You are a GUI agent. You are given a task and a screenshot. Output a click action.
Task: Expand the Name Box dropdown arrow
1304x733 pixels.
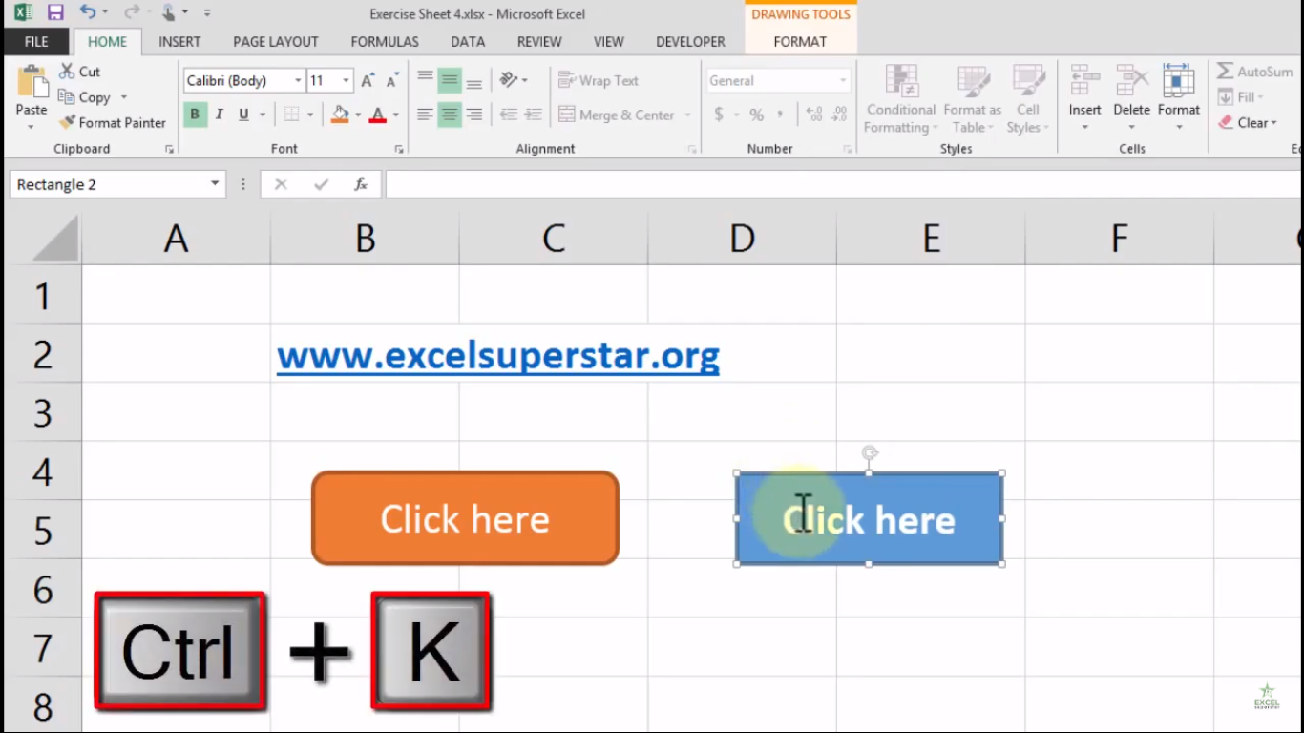215,184
